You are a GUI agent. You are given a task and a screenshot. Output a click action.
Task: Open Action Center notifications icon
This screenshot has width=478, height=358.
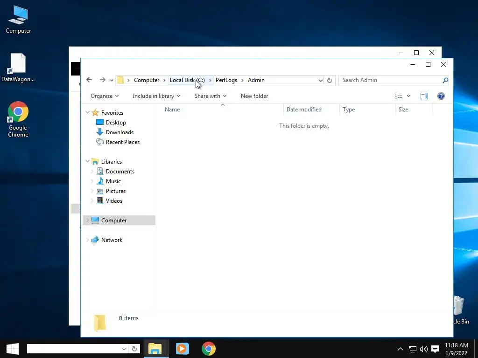coord(435,349)
